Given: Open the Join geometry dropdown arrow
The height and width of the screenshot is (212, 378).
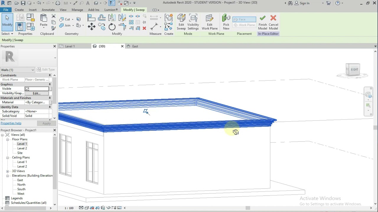Looking at the screenshot, I should (x=73, y=26).
